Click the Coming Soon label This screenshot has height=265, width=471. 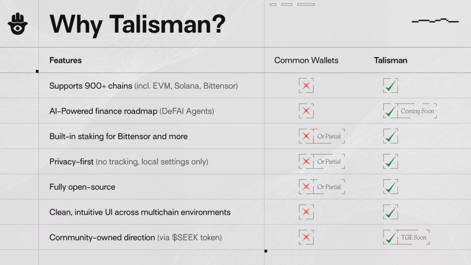pos(417,111)
